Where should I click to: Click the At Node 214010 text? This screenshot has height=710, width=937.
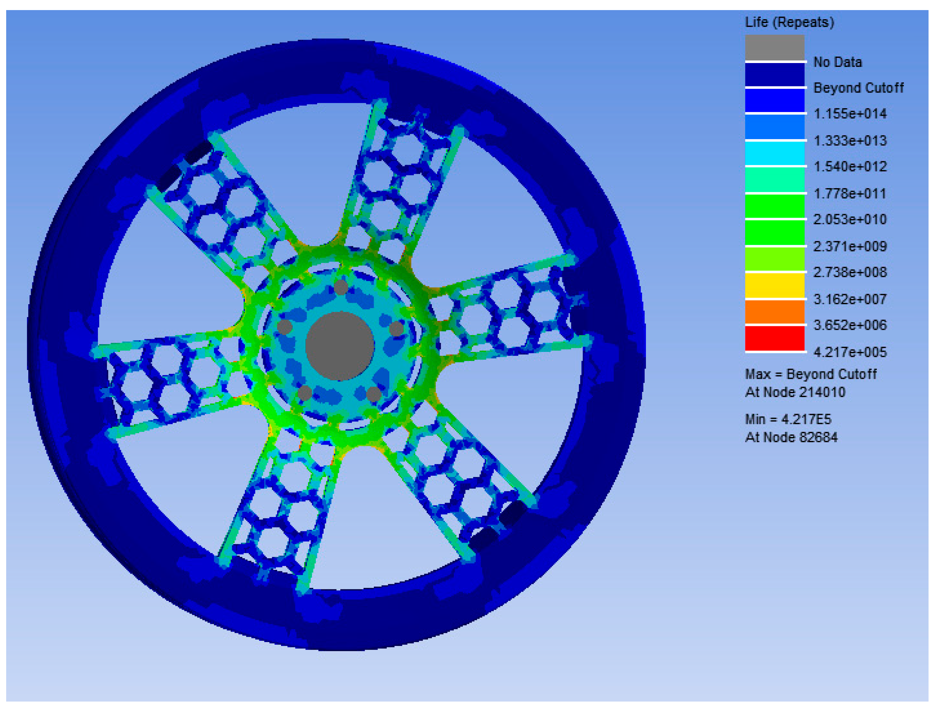(x=795, y=392)
